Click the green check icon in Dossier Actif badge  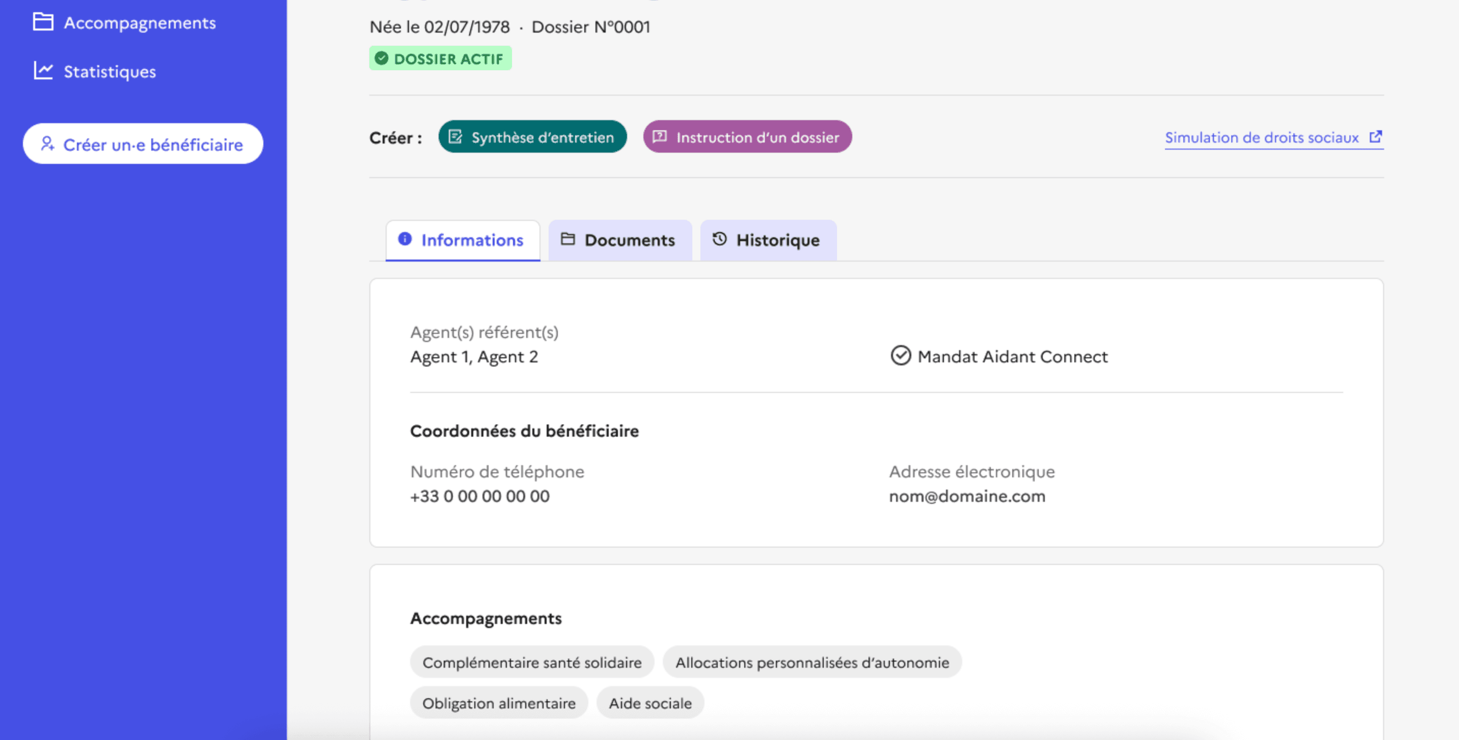382,58
